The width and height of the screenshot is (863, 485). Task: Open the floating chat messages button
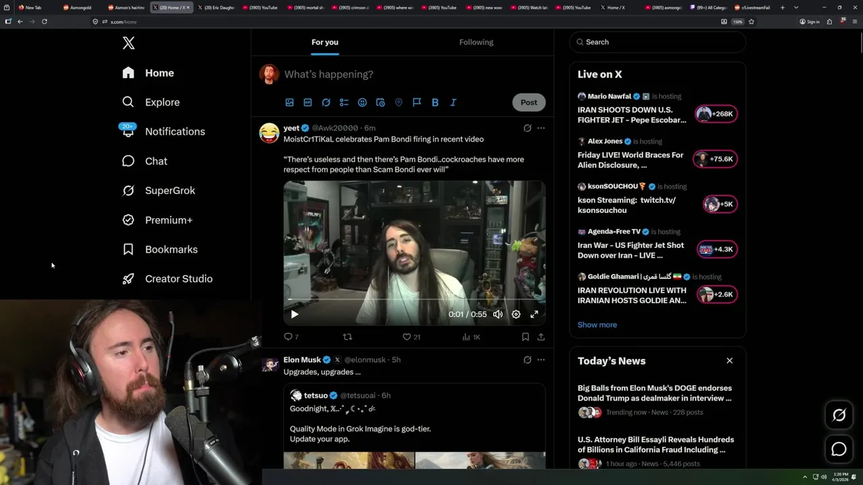pos(839,449)
